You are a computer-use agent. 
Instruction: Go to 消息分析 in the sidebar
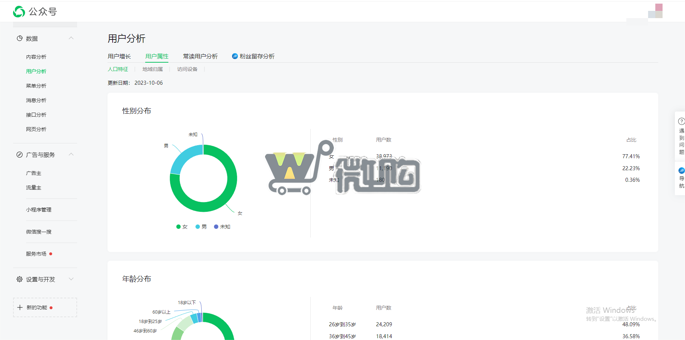coord(36,100)
